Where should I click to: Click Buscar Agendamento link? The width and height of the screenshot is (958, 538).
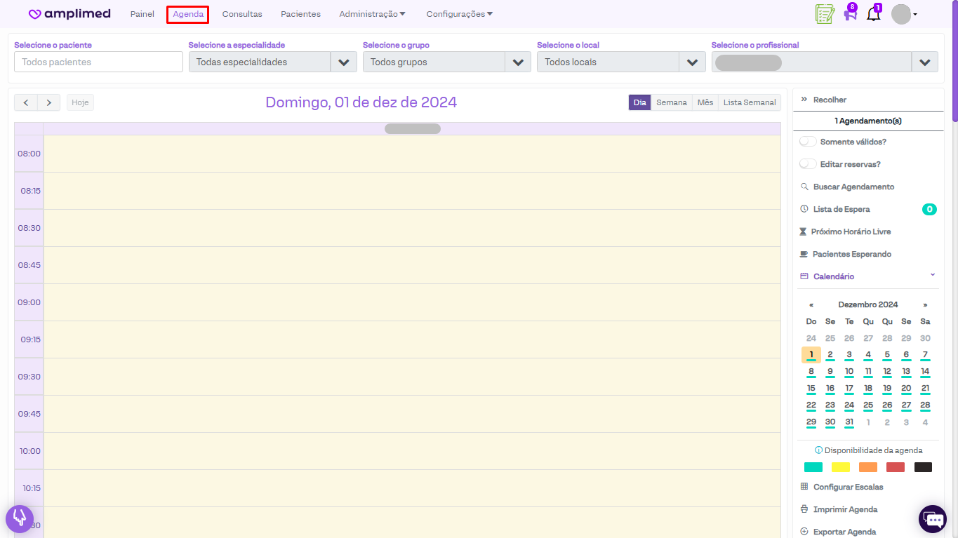pyautogui.click(x=853, y=187)
